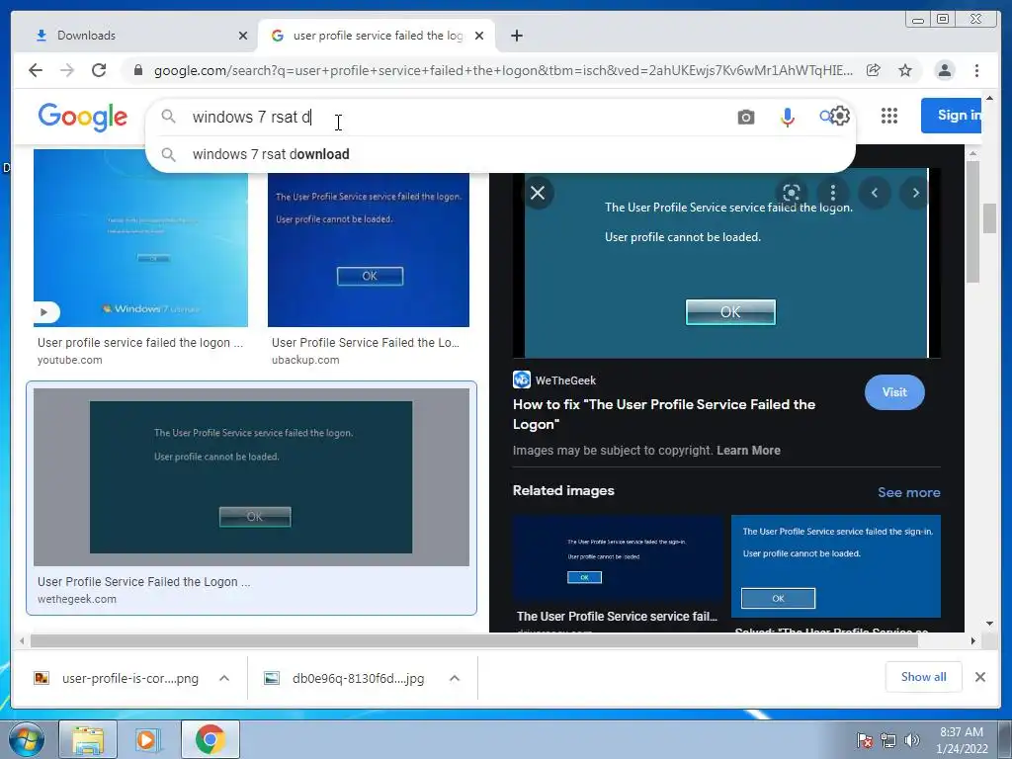Viewport: 1012px width, 759px height.
Task: Share this page icon in address bar
Action: tap(874, 70)
